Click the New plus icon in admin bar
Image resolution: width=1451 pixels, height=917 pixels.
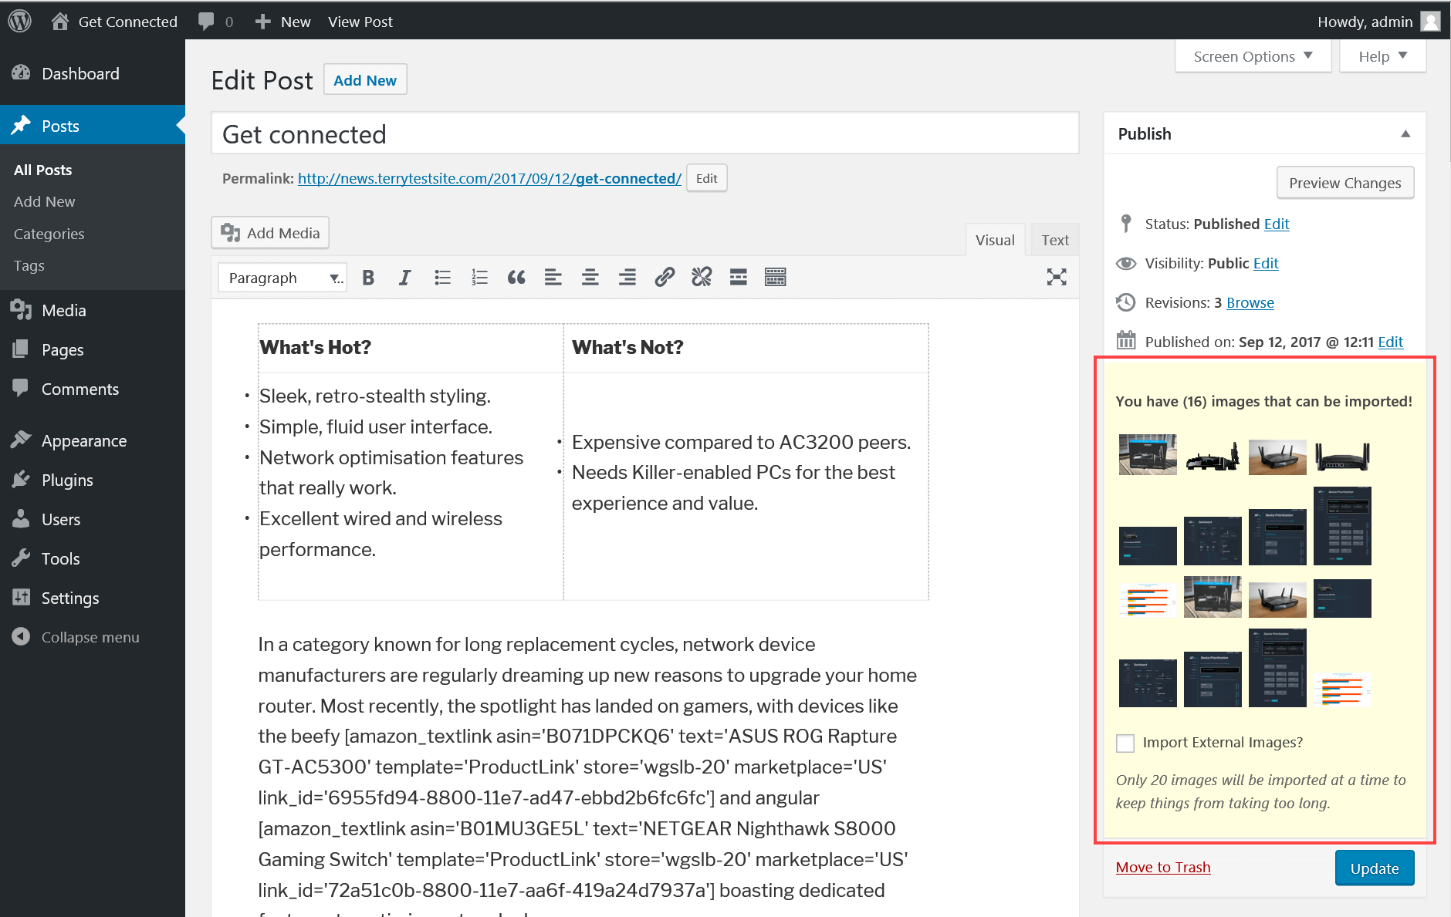(x=262, y=22)
